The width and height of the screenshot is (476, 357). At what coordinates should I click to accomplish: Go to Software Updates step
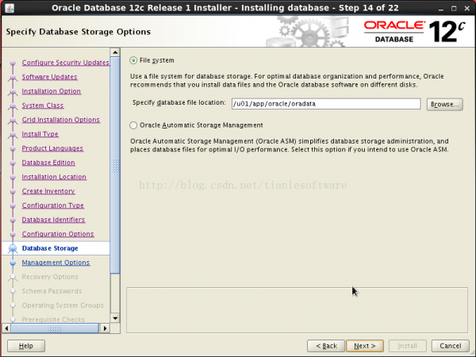click(x=49, y=77)
